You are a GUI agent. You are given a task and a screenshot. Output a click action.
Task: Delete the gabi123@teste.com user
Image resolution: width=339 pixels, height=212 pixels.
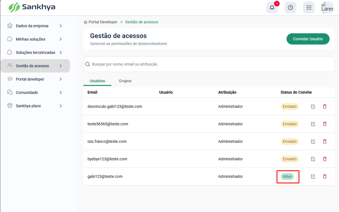pos(325,176)
